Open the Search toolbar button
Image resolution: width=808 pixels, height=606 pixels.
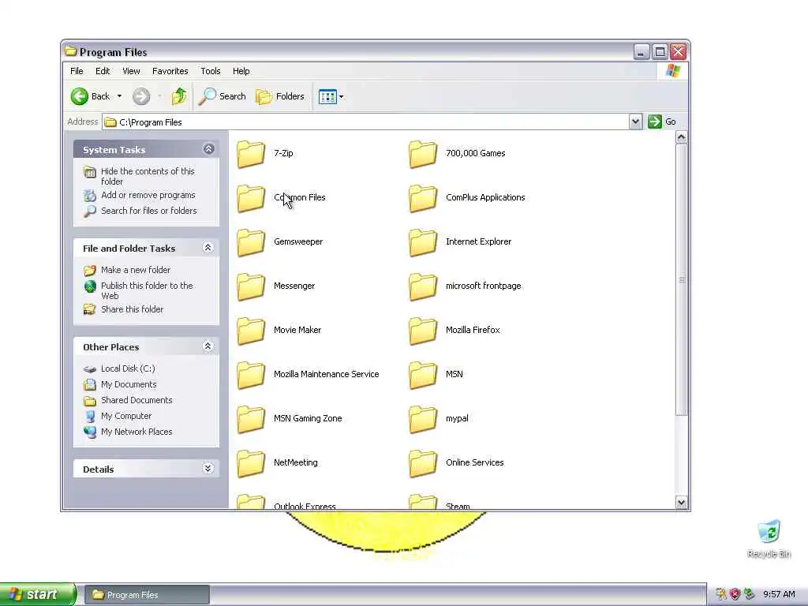pyautogui.click(x=223, y=96)
